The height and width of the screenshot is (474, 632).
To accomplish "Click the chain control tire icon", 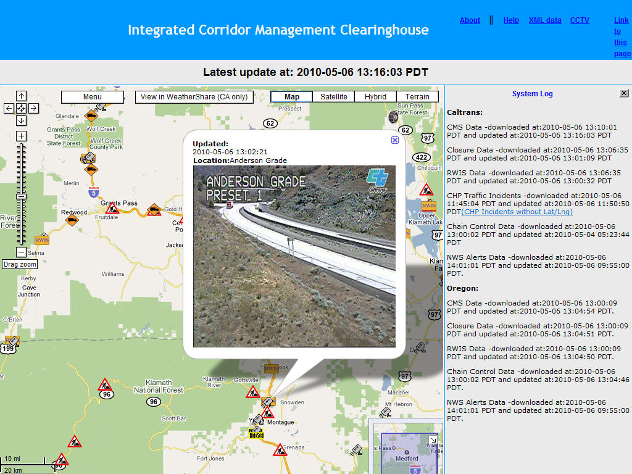I will click(391, 117).
